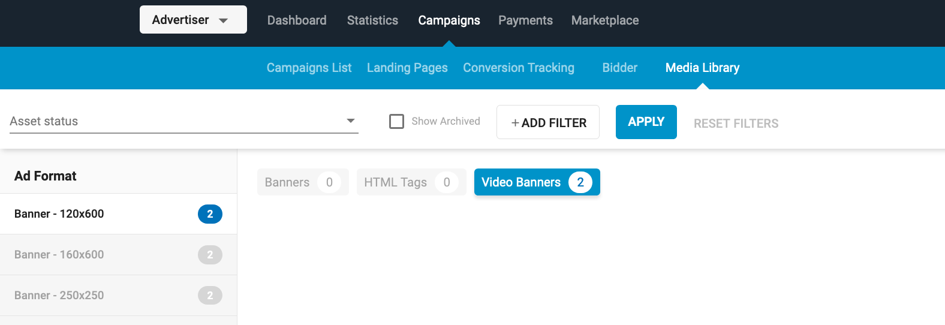Image resolution: width=945 pixels, height=325 pixels.
Task: Open the Statistics section
Action: point(372,20)
